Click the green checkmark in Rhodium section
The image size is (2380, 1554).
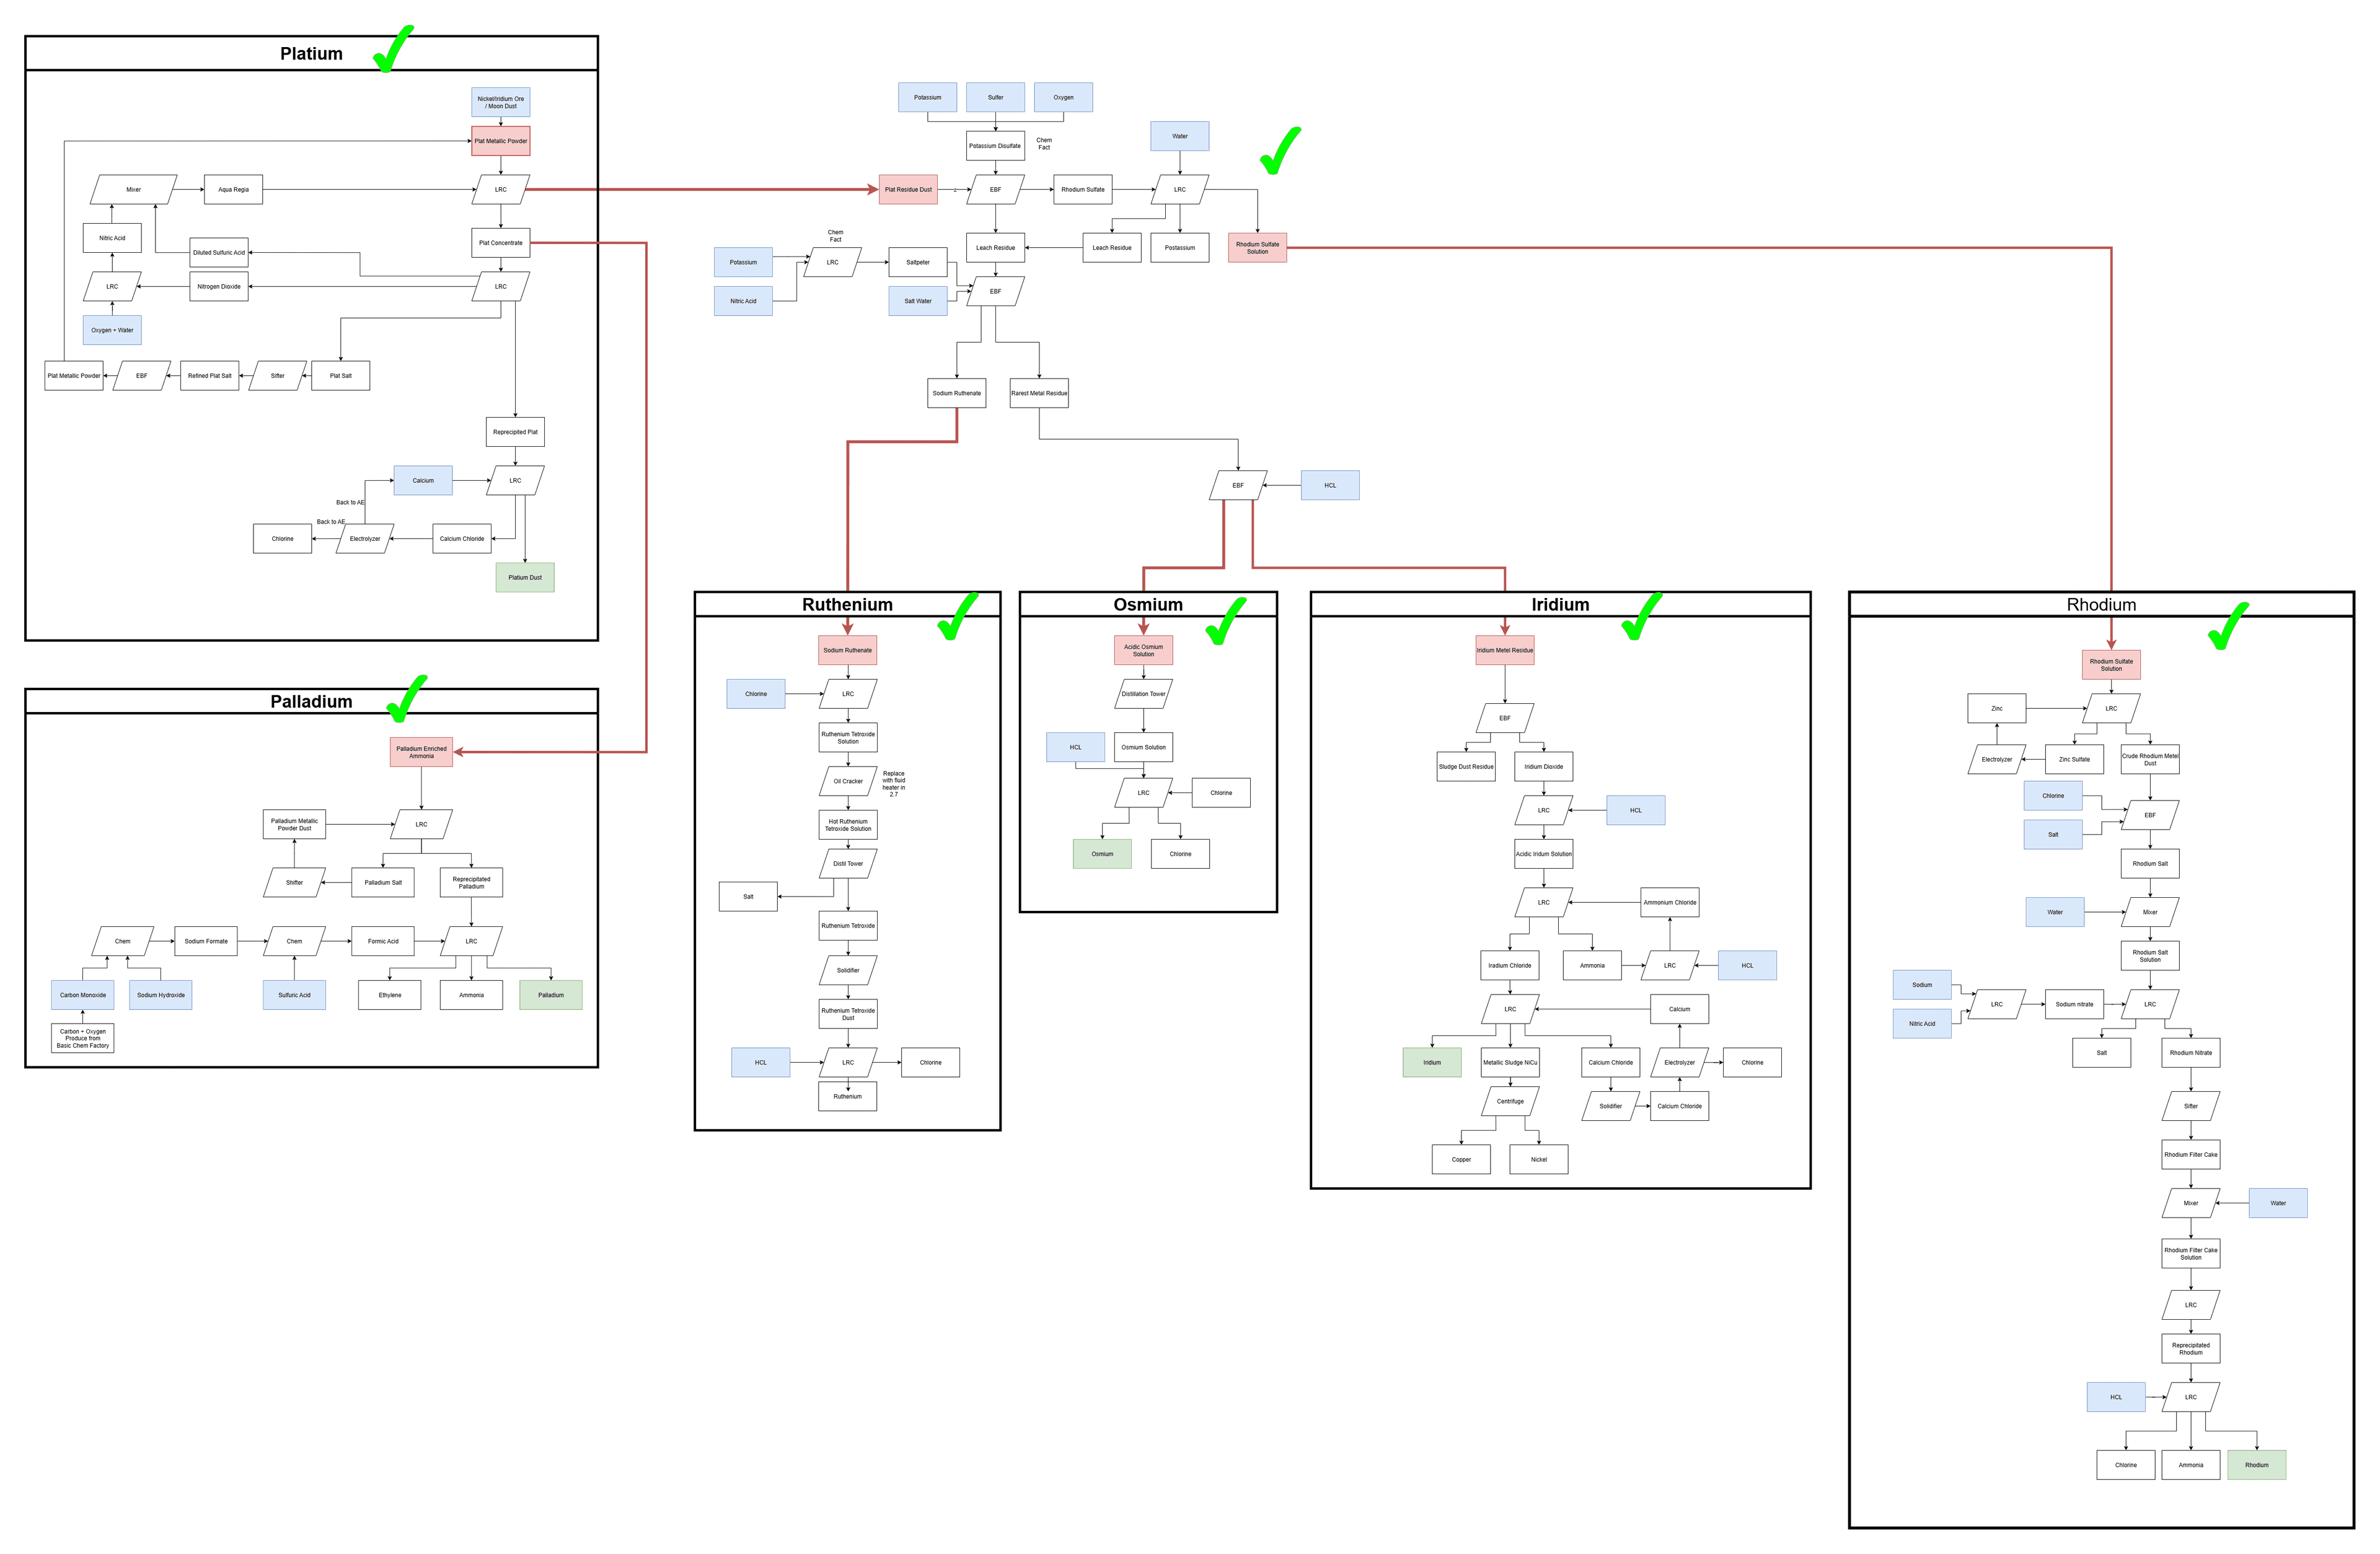tap(2226, 628)
